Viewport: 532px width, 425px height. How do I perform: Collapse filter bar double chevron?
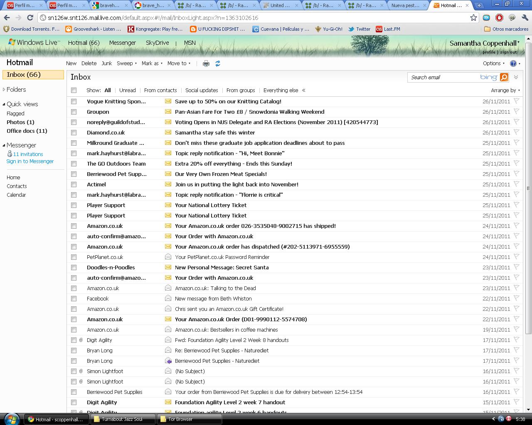point(303,90)
